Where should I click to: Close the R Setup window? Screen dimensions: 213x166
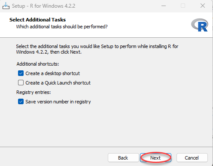203,6
